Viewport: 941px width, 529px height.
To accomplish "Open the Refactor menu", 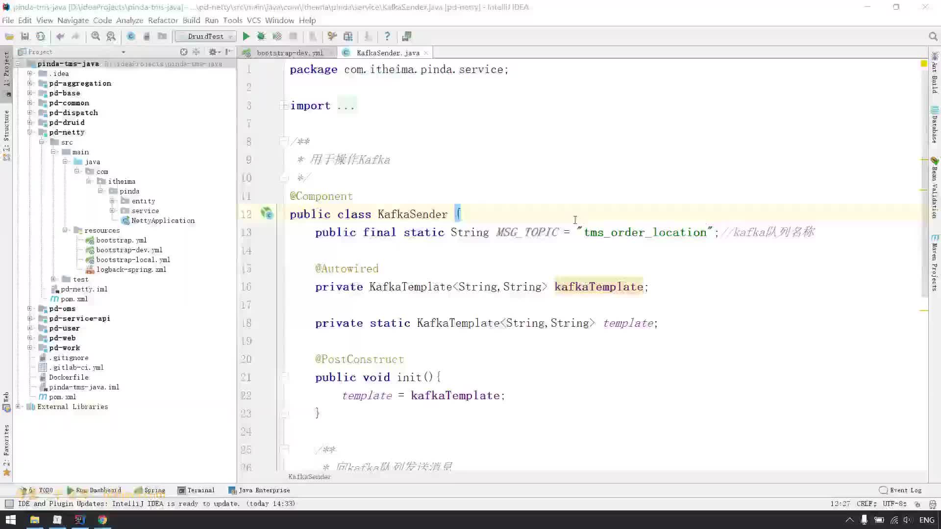I will 163,20.
